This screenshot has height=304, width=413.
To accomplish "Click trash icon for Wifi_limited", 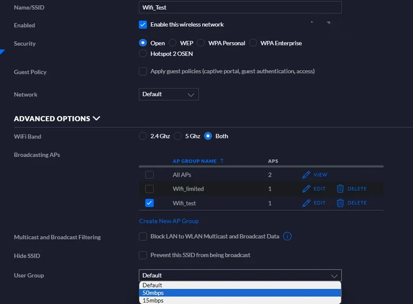I will (340, 189).
